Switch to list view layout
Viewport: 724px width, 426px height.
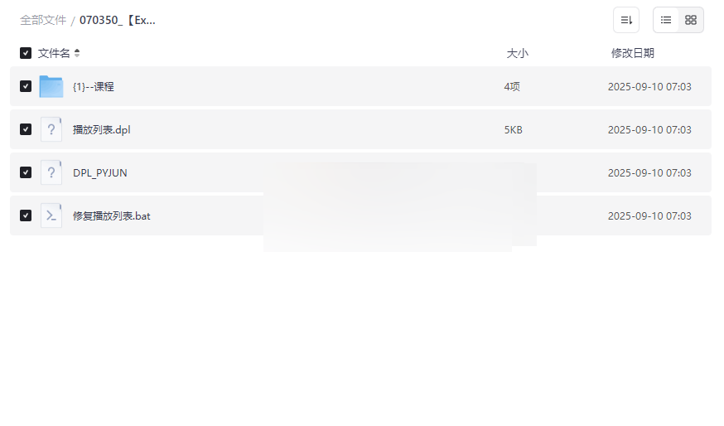666,20
